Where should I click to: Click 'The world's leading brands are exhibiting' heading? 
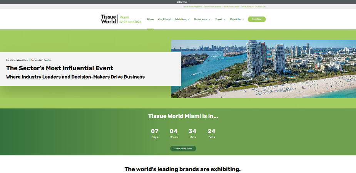[182, 169]
